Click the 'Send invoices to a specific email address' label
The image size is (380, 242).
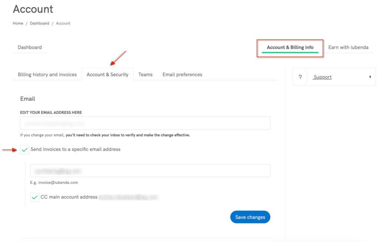pos(75,149)
